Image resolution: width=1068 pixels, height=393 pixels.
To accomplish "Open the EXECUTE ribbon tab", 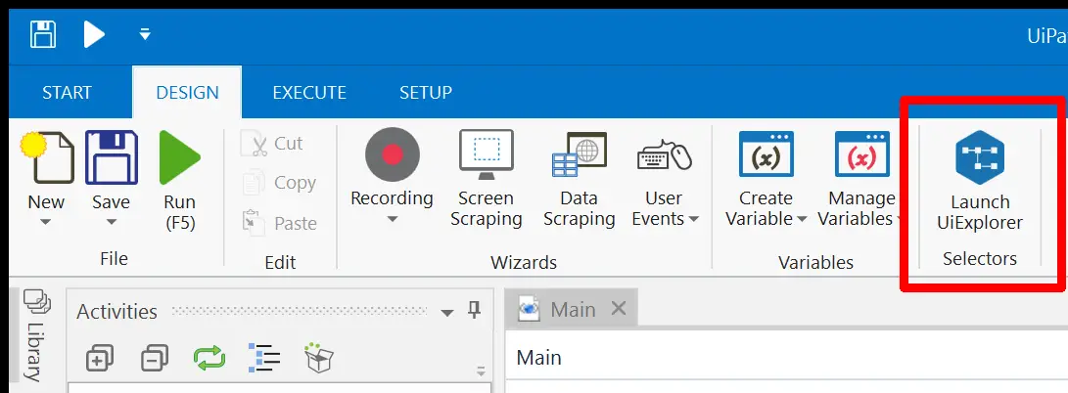I will [x=309, y=93].
